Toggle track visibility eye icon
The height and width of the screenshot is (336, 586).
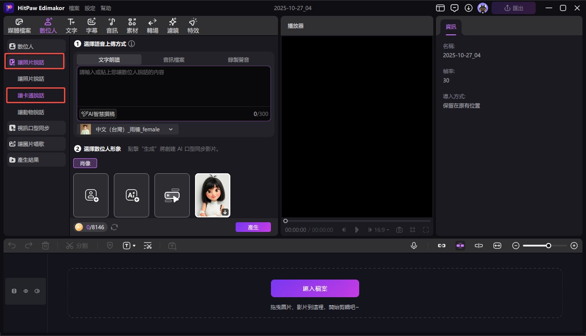pyautogui.click(x=26, y=291)
